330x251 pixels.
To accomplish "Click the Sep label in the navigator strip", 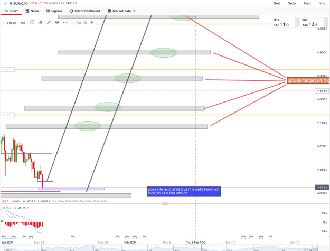I will pyautogui.click(x=204, y=250).
